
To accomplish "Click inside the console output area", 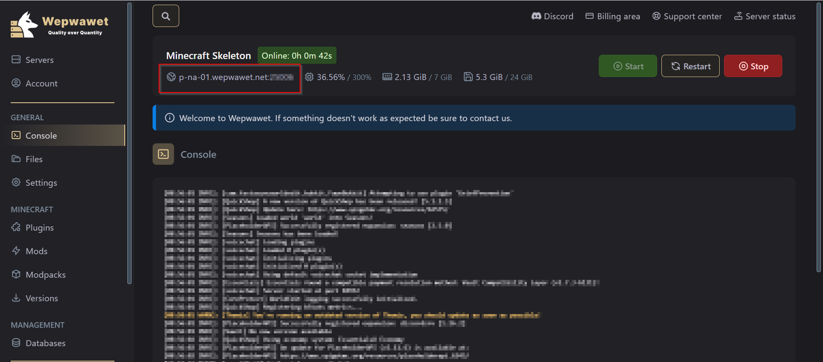I will (474, 270).
